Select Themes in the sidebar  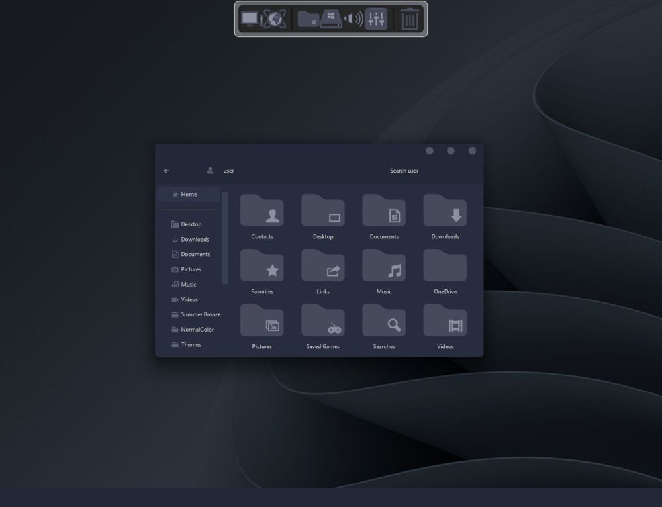(x=190, y=344)
